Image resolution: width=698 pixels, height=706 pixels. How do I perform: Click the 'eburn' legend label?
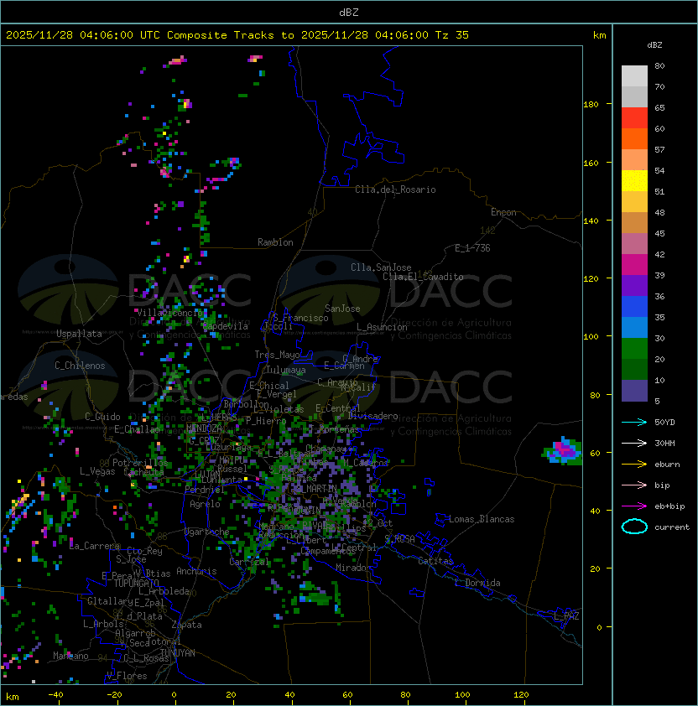(667, 465)
